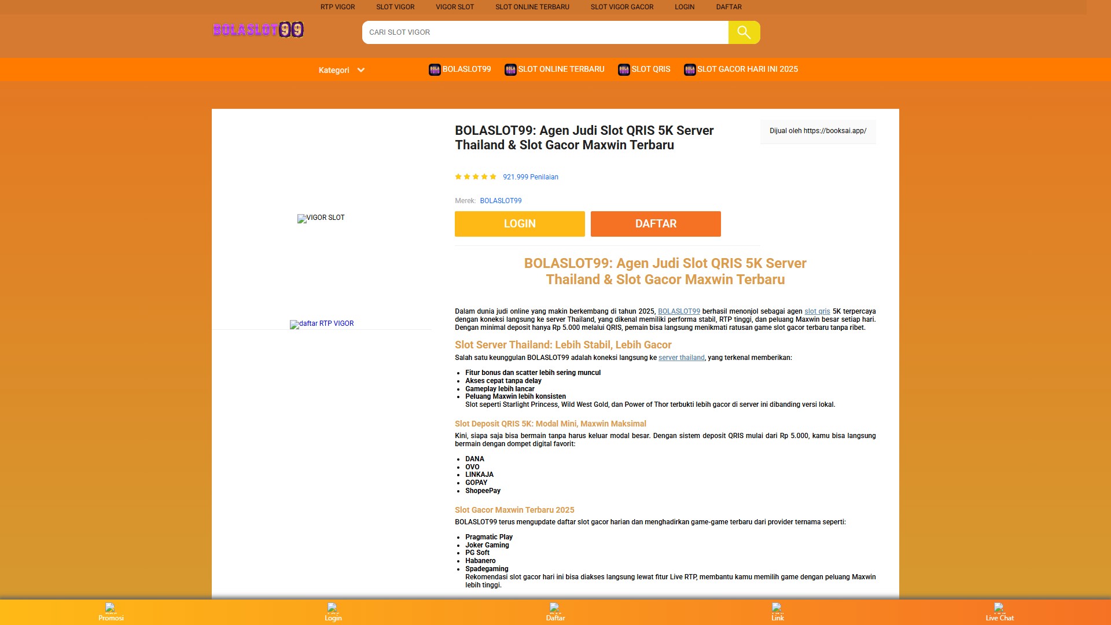Click the icon beside SLOT QRIS
The width and height of the screenshot is (1111, 625).
coord(623,70)
